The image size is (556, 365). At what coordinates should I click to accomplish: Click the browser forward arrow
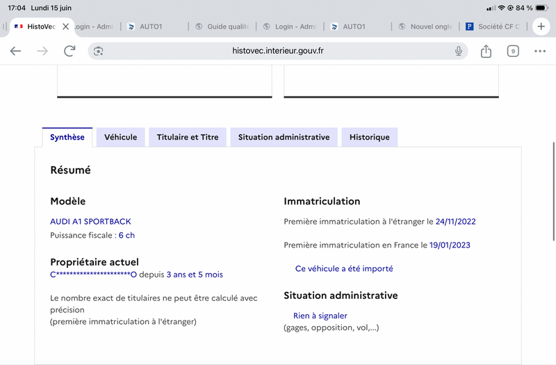click(x=42, y=51)
